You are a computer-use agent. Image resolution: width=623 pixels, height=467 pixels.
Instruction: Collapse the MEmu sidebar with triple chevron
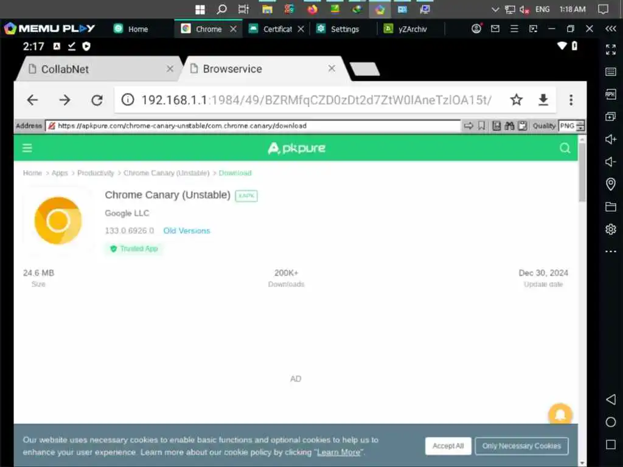[x=611, y=29]
